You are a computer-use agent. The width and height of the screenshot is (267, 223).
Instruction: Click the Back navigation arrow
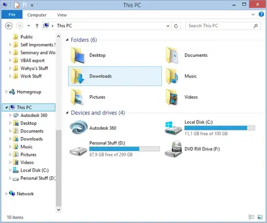coord(9,26)
